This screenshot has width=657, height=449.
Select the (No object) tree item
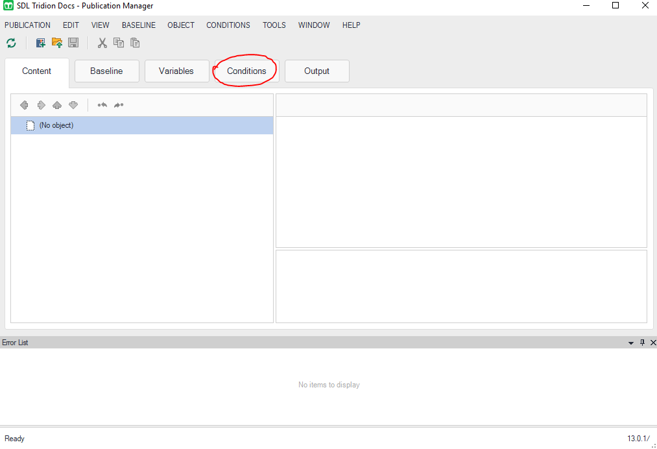pyautogui.click(x=56, y=125)
